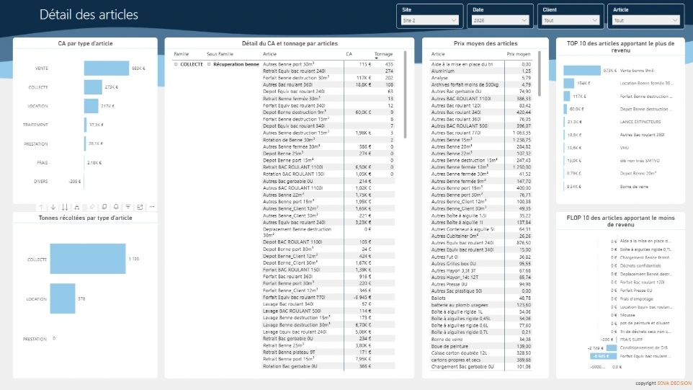Sort by the Sous Famille column header
The width and height of the screenshot is (693, 390).
tap(220, 54)
